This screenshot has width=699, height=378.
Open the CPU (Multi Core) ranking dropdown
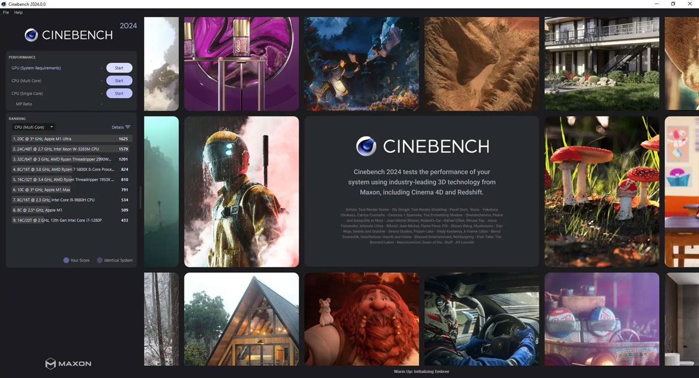(x=33, y=127)
